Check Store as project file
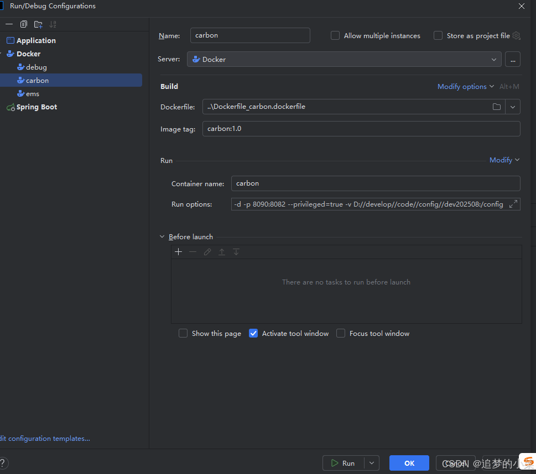The height and width of the screenshot is (474, 536). pos(438,35)
